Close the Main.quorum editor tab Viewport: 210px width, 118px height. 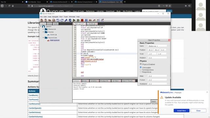[85, 24]
